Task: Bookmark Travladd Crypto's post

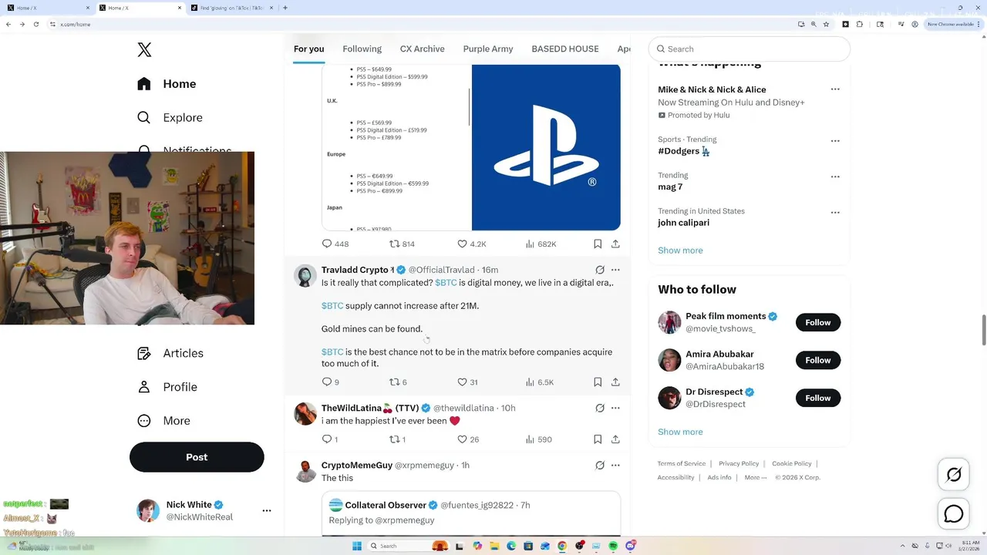Action: [598, 382]
